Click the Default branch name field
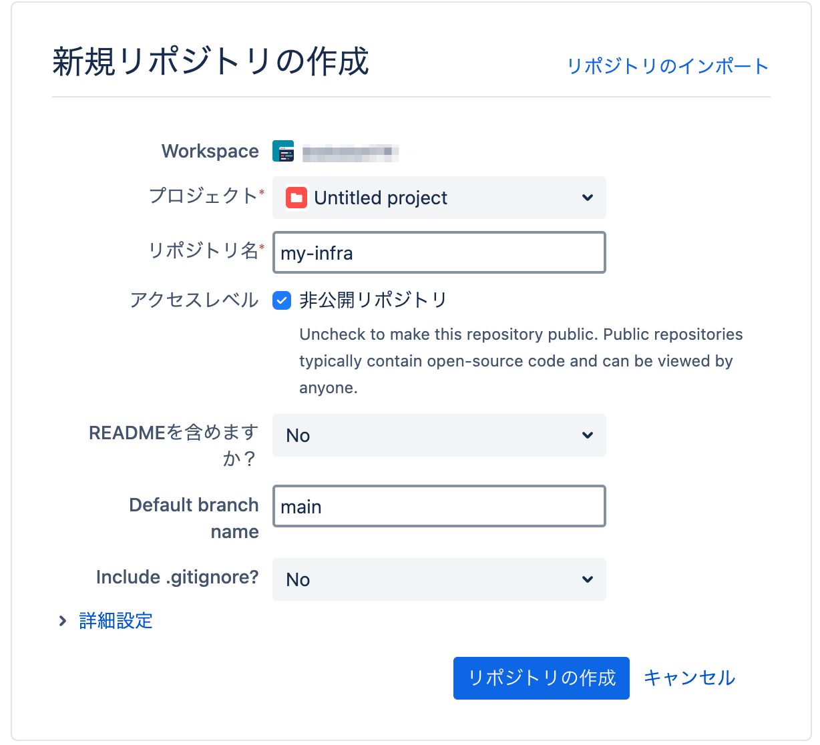 (439, 506)
